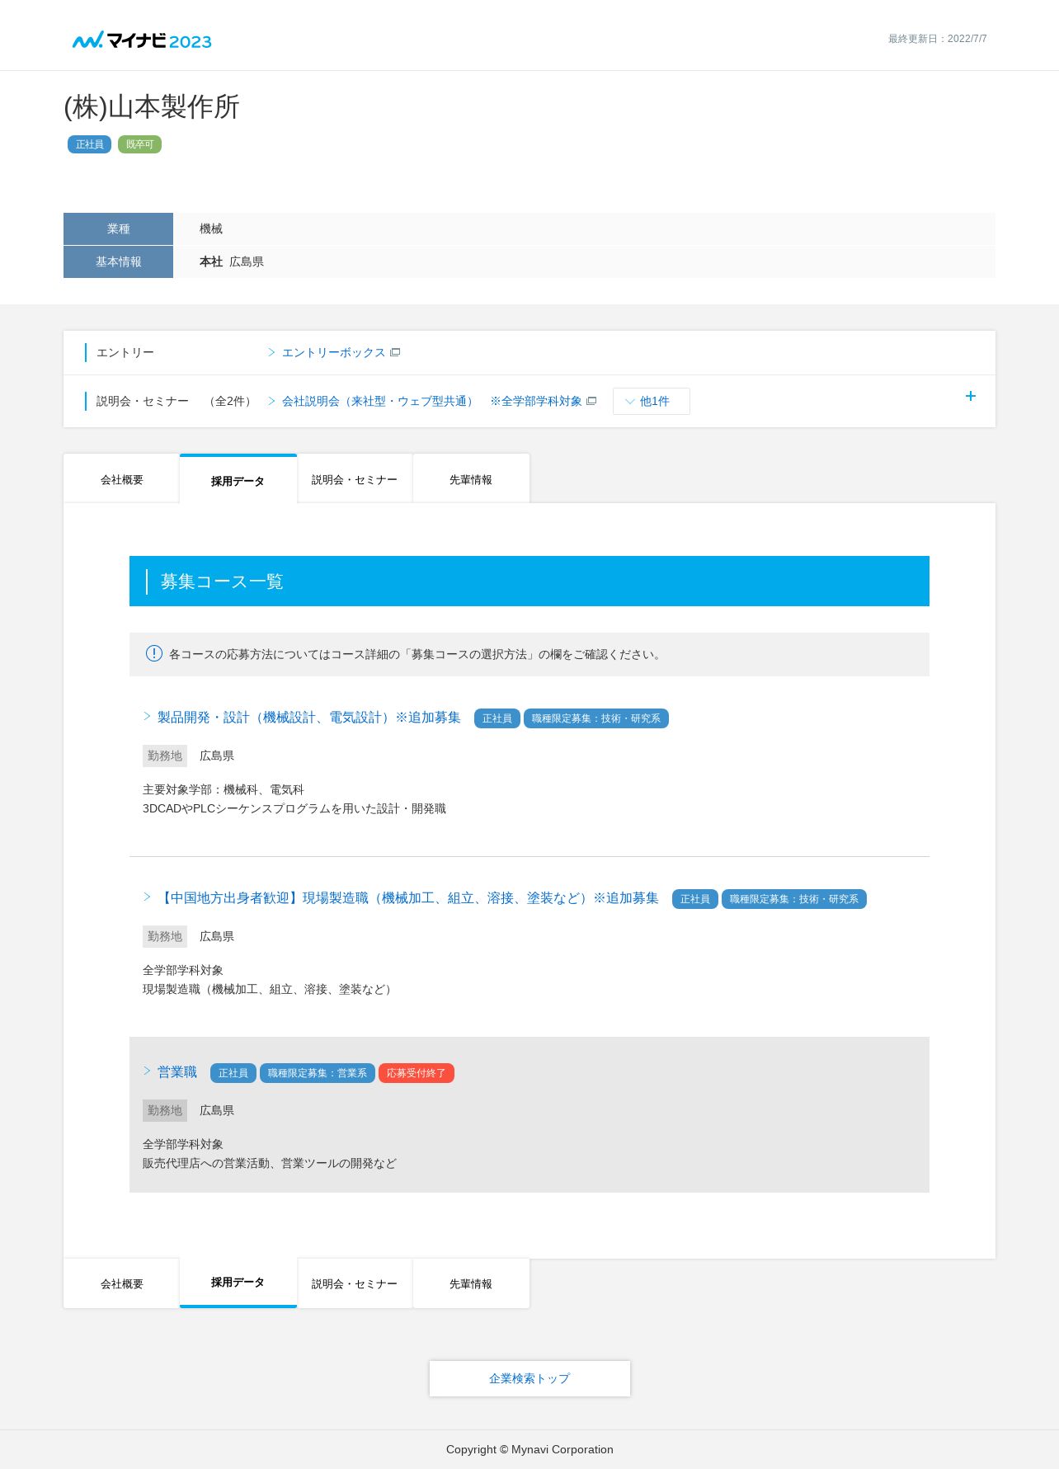1059x1469 pixels.
Task: Click the 業種 header cell
Action: [118, 228]
